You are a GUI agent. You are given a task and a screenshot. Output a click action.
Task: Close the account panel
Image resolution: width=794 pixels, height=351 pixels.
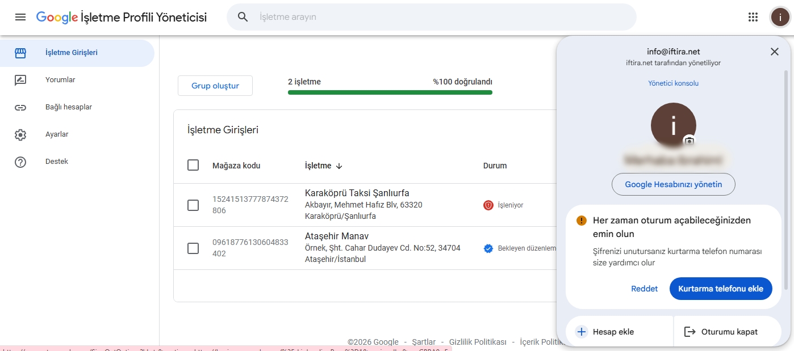pyautogui.click(x=775, y=52)
